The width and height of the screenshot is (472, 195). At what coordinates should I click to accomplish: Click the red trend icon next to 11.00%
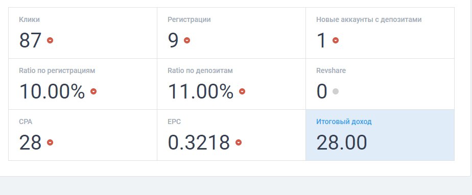point(242,91)
